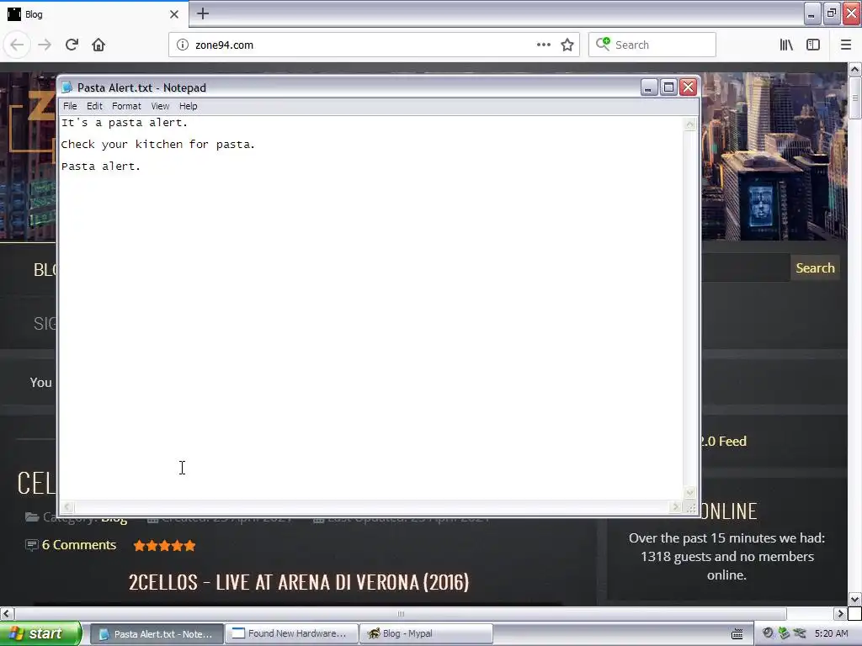Open the Windows start menu
Image resolution: width=862 pixels, height=646 pixels.
(x=40, y=633)
